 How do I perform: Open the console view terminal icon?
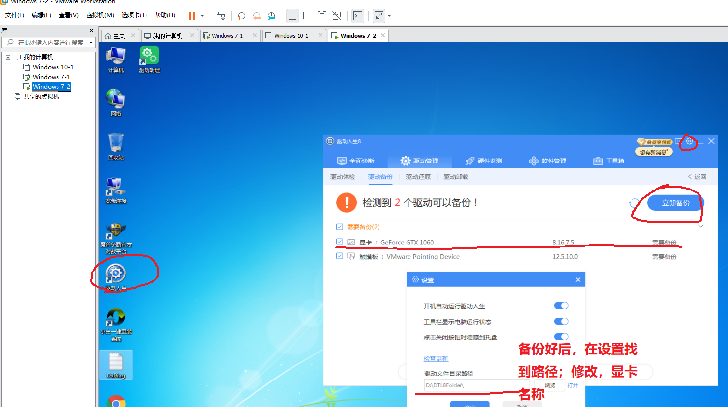357,16
